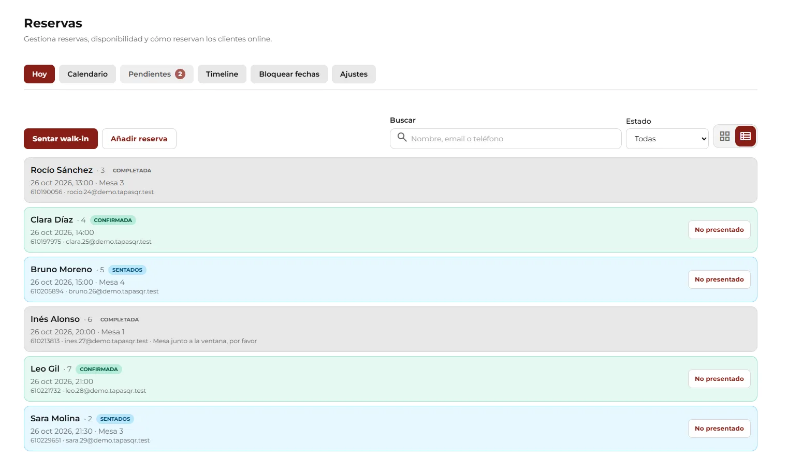Screen dimensions: 788x472
Task: Click the search magnifier icon
Action: click(402, 137)
